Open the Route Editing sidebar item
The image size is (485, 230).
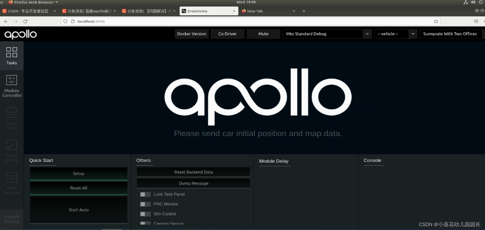12,151
